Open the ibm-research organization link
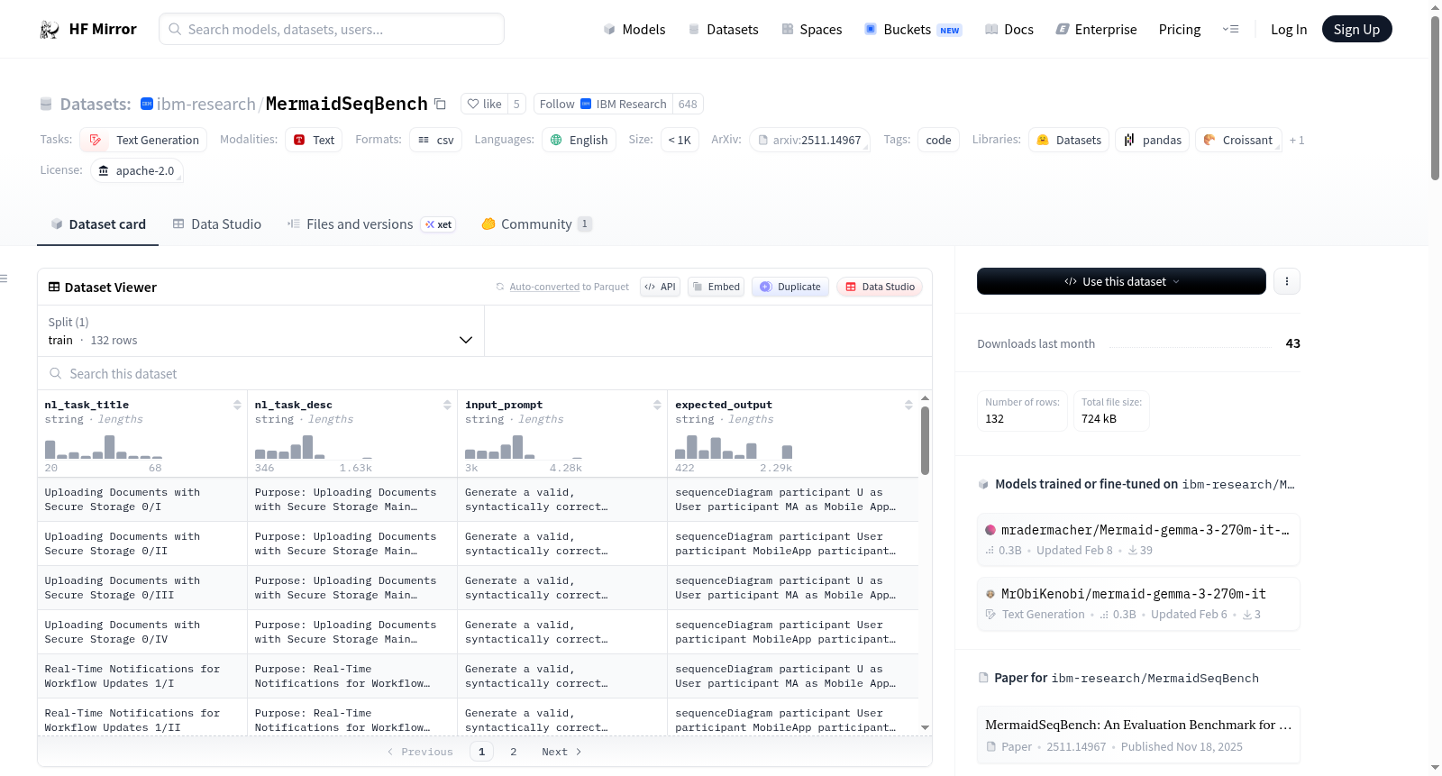 tap(206, 104)
